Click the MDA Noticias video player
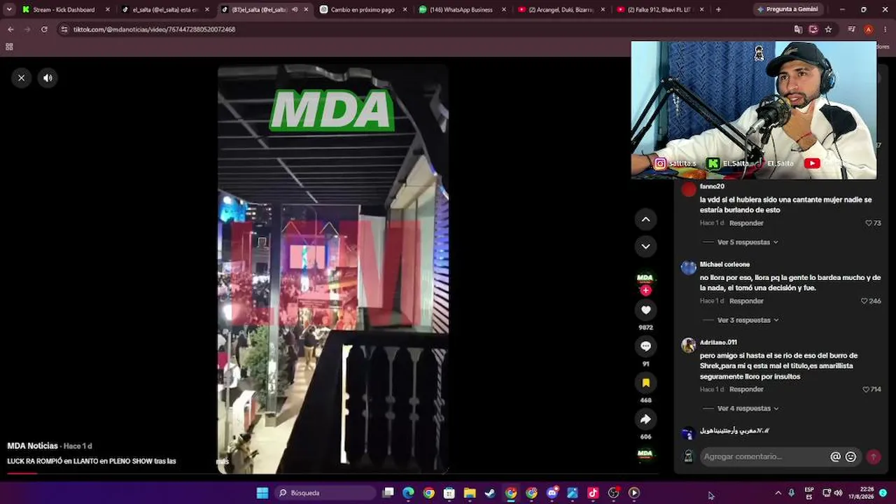The height and width of the screenshot is (504, 896). (x=332, y=269)
